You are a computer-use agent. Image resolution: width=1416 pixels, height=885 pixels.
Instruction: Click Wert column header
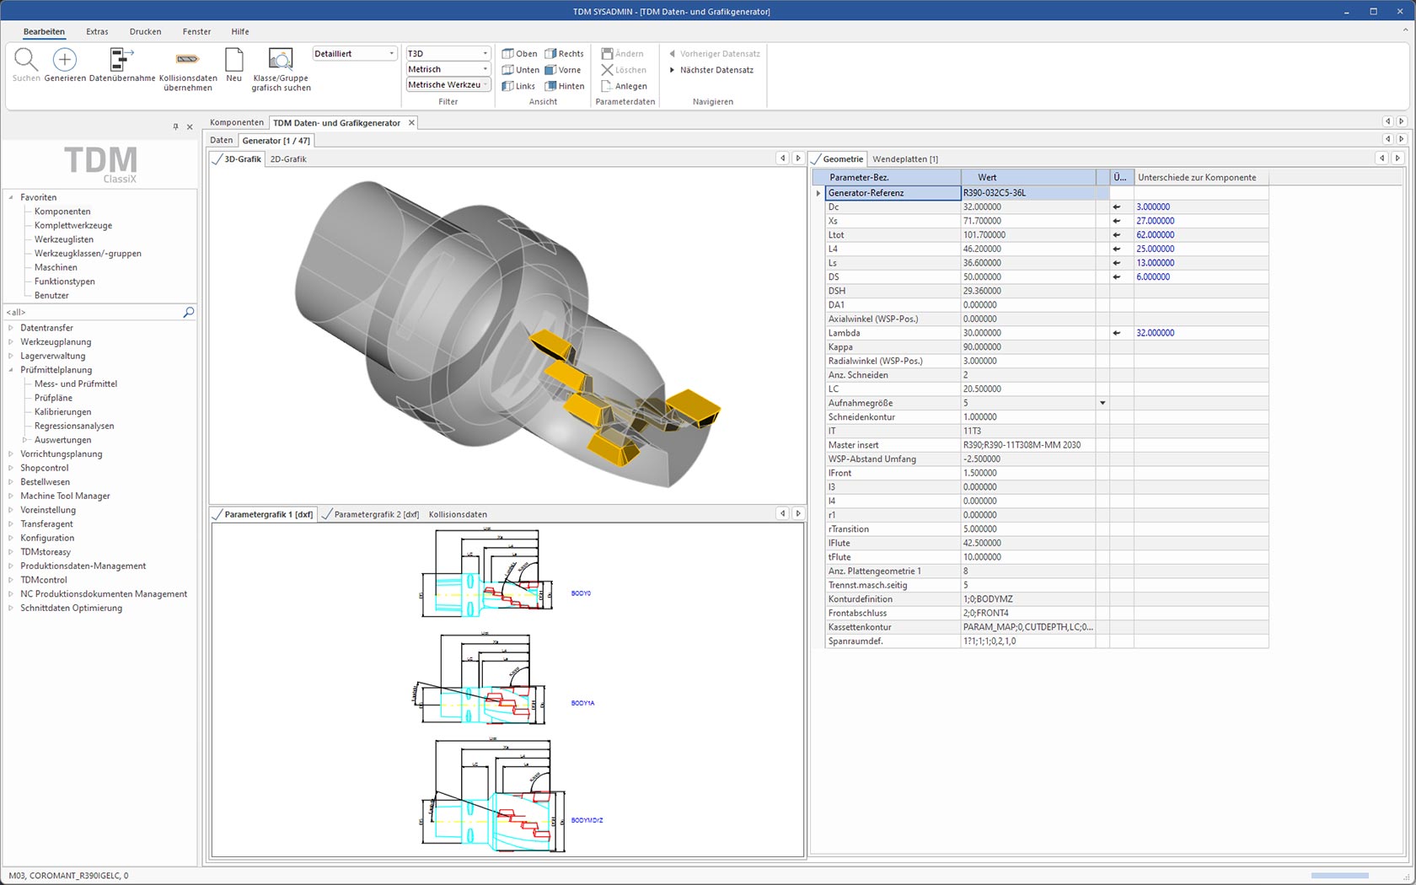[1028, 177]
